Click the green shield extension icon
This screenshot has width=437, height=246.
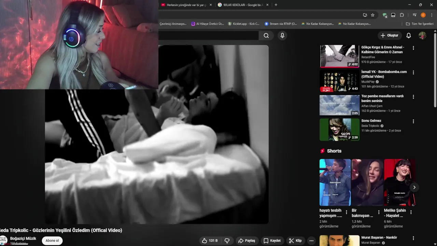[x=385, y=15]
